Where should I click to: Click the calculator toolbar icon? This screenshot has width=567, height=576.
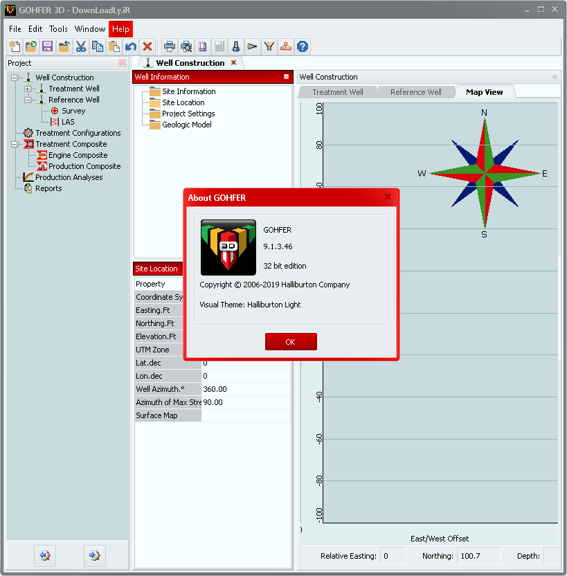pos(219,46)
